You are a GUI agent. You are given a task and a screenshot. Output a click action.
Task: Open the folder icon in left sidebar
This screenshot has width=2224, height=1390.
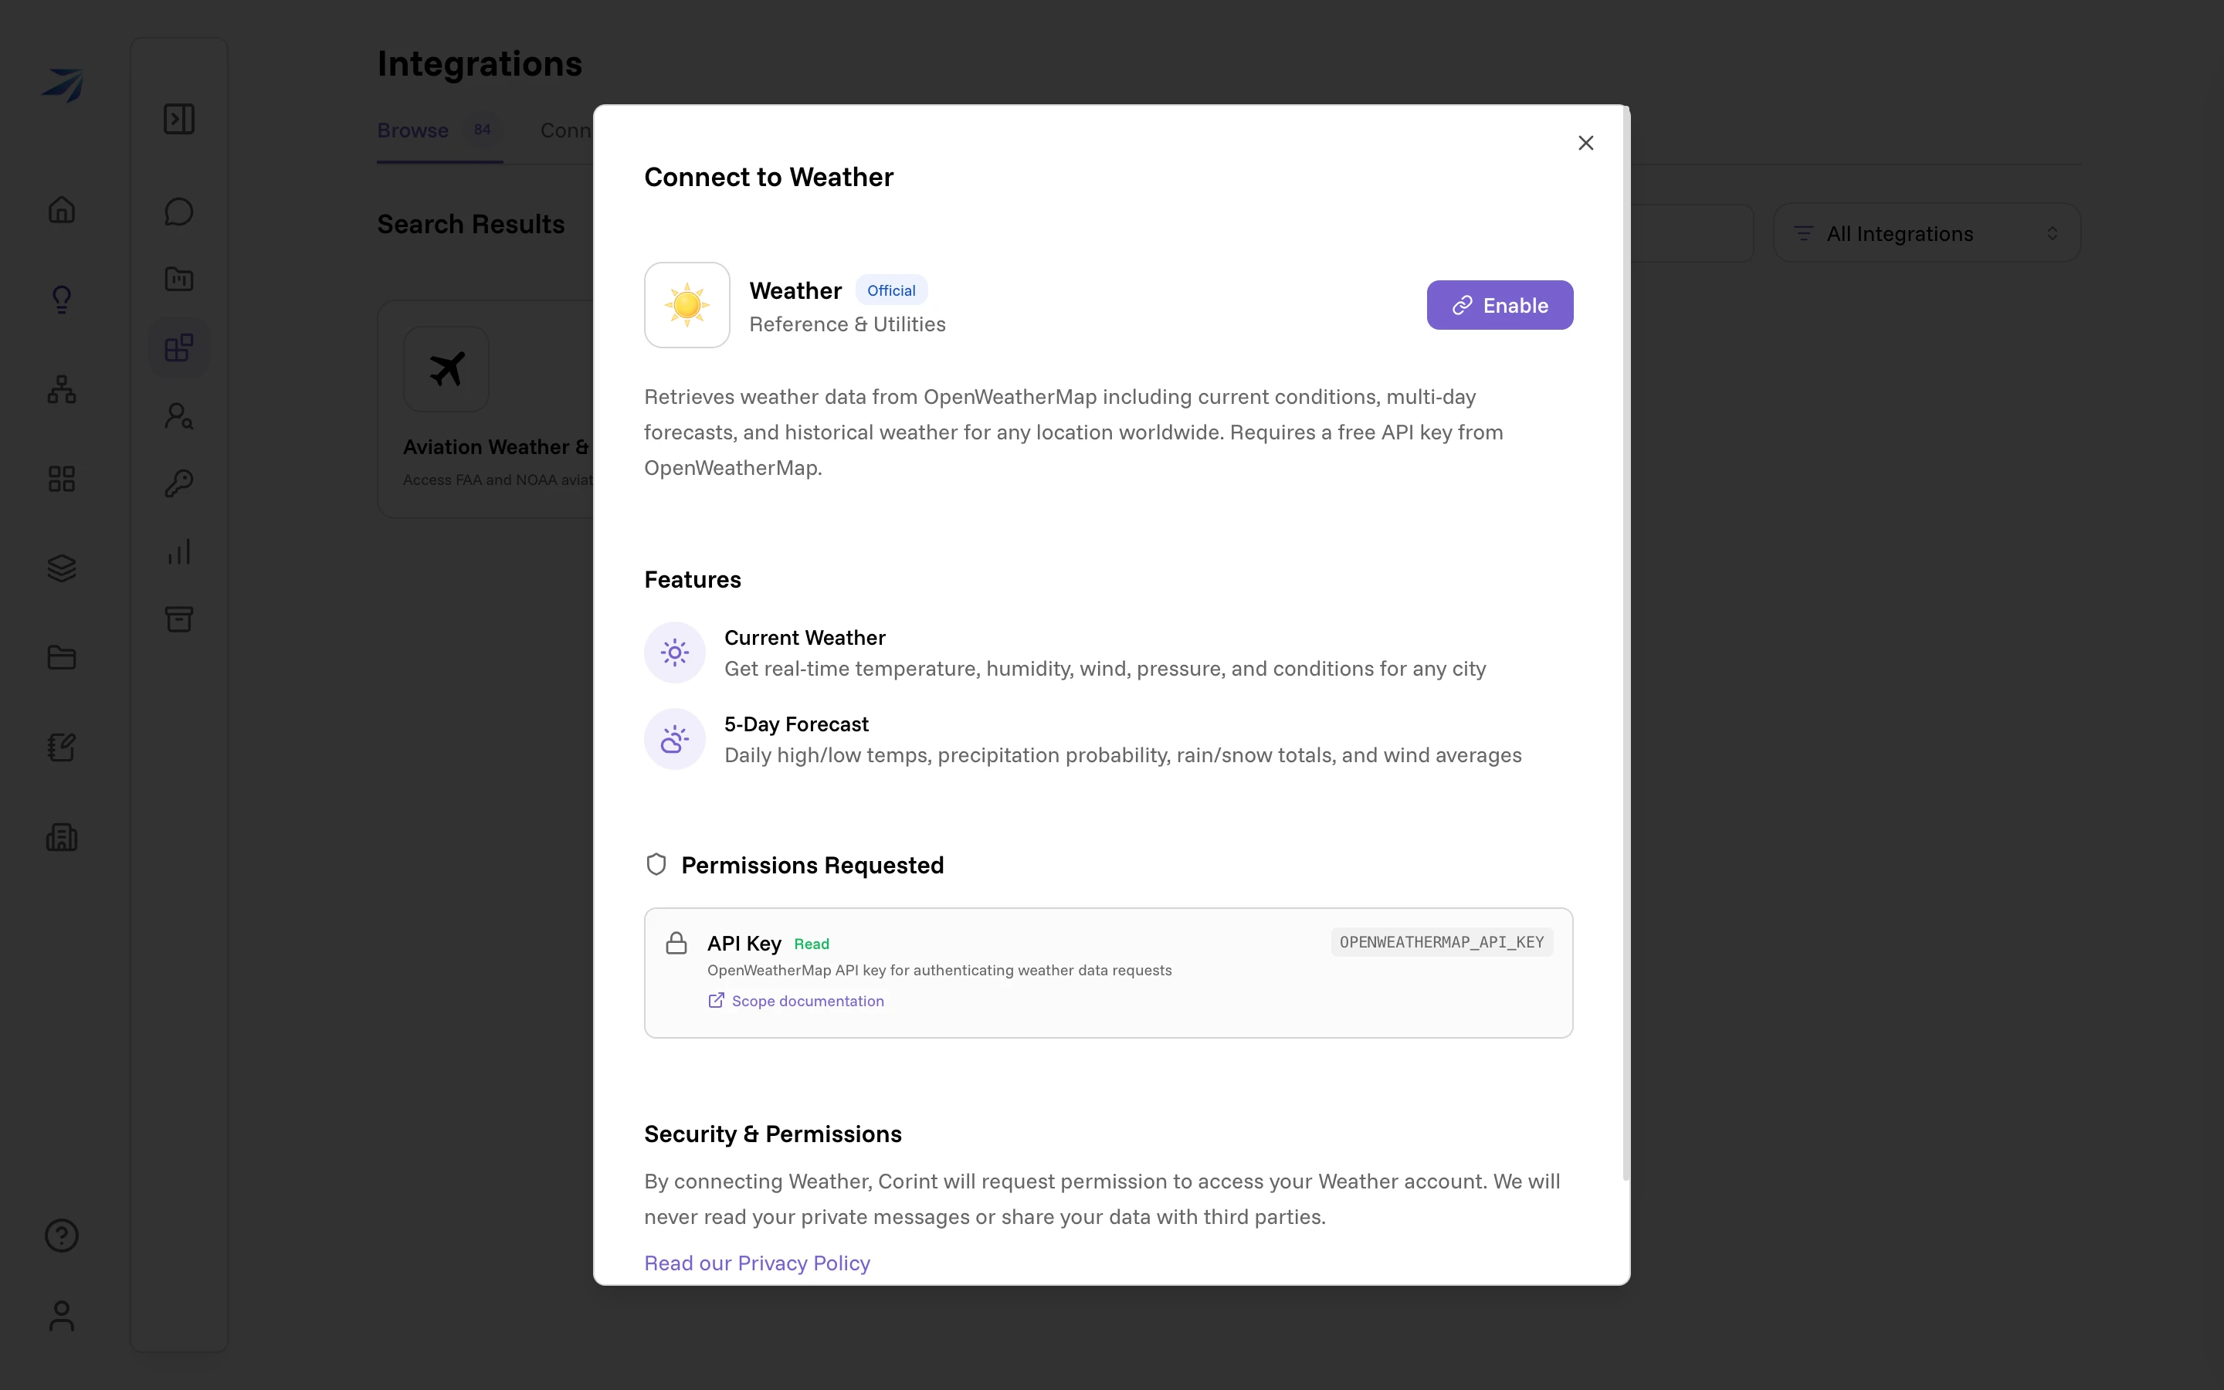(x=62, y=657)
